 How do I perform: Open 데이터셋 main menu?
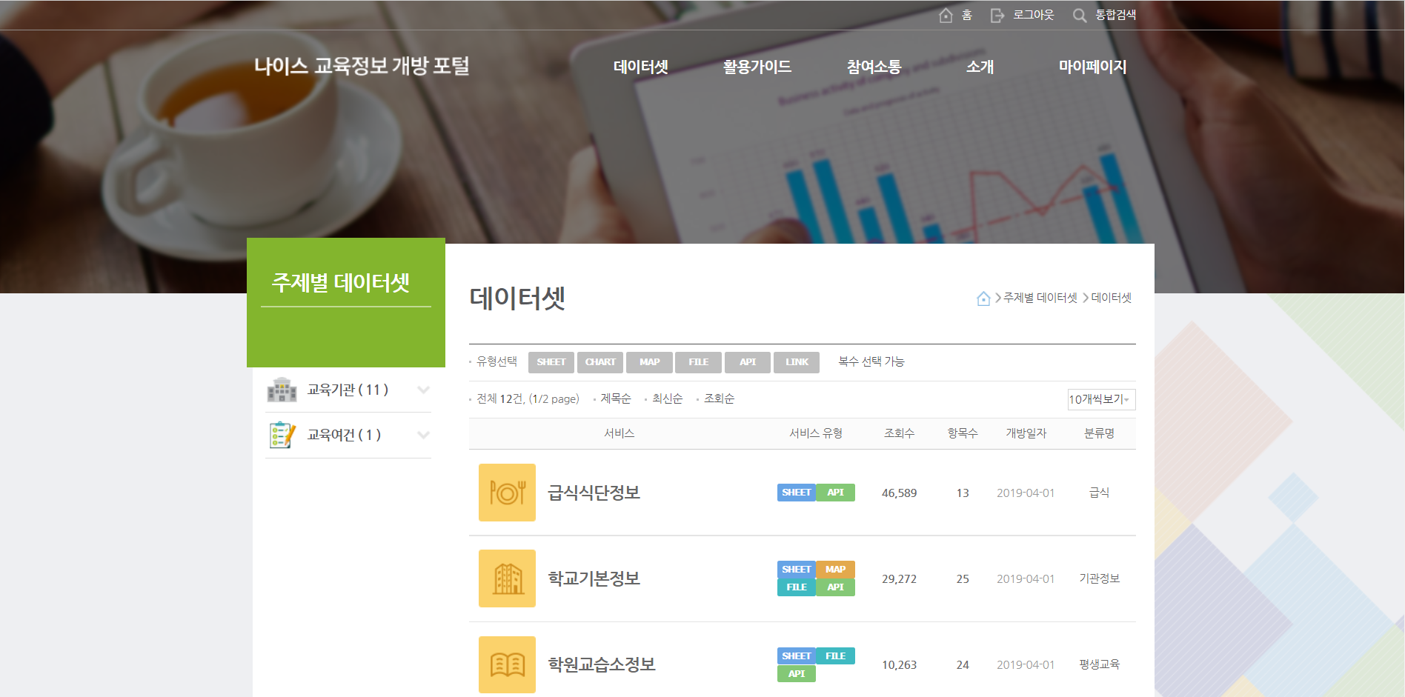(641, 67)
